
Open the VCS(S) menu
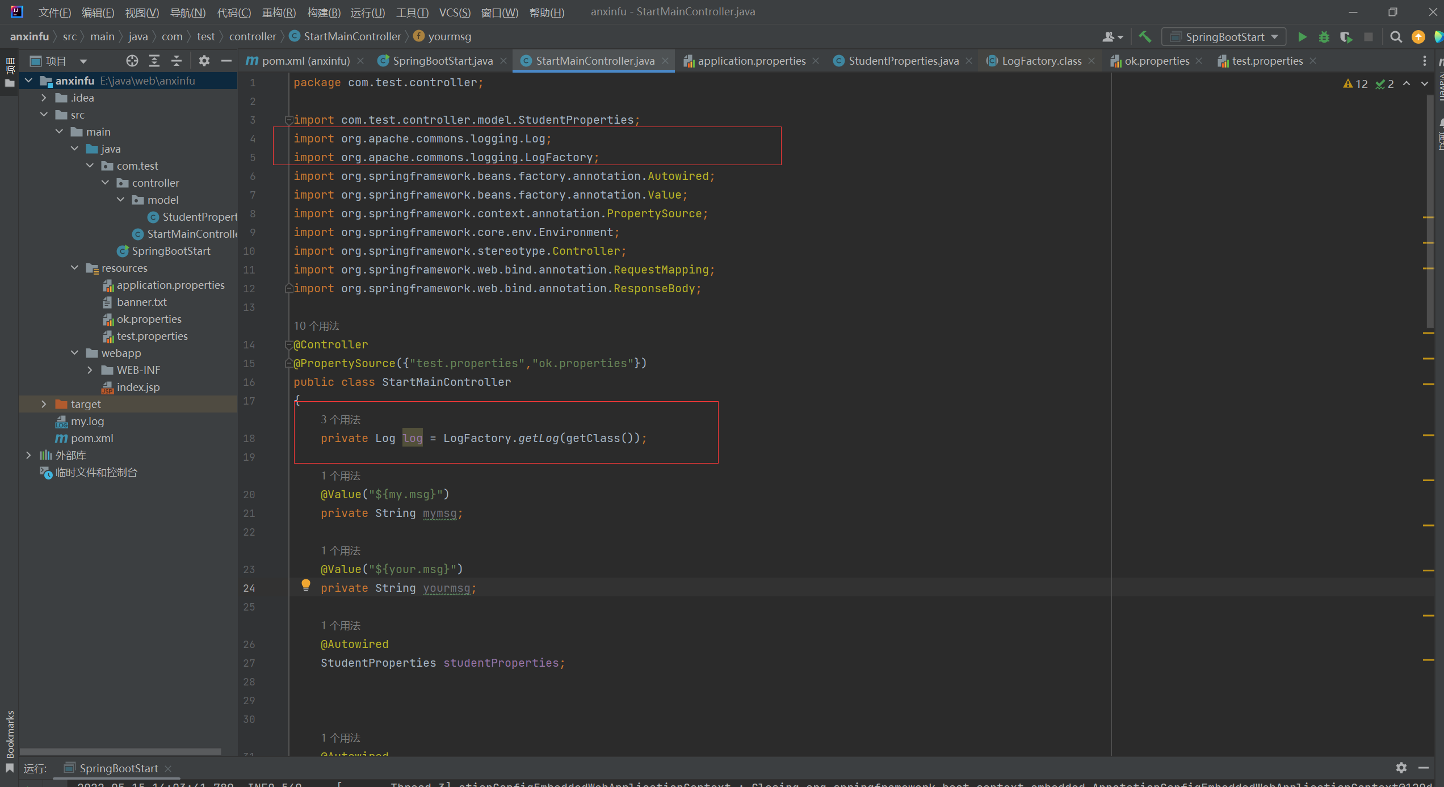click(x=455, y=12)
